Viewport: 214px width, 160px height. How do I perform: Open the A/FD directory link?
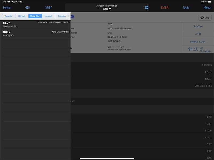pyautogui.click(x=198, y=34)
